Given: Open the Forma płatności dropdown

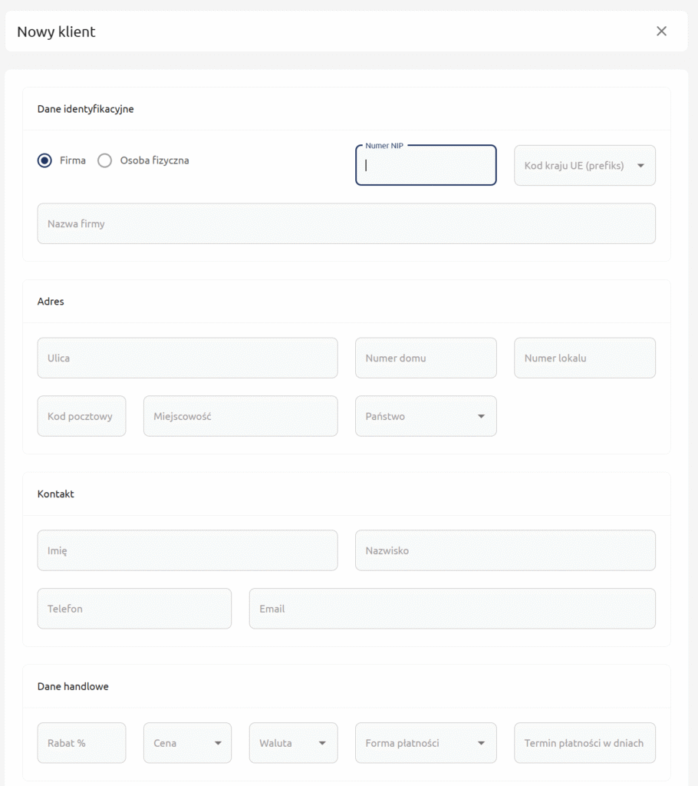Looking at the screenshot, I should tap(426, 743).
